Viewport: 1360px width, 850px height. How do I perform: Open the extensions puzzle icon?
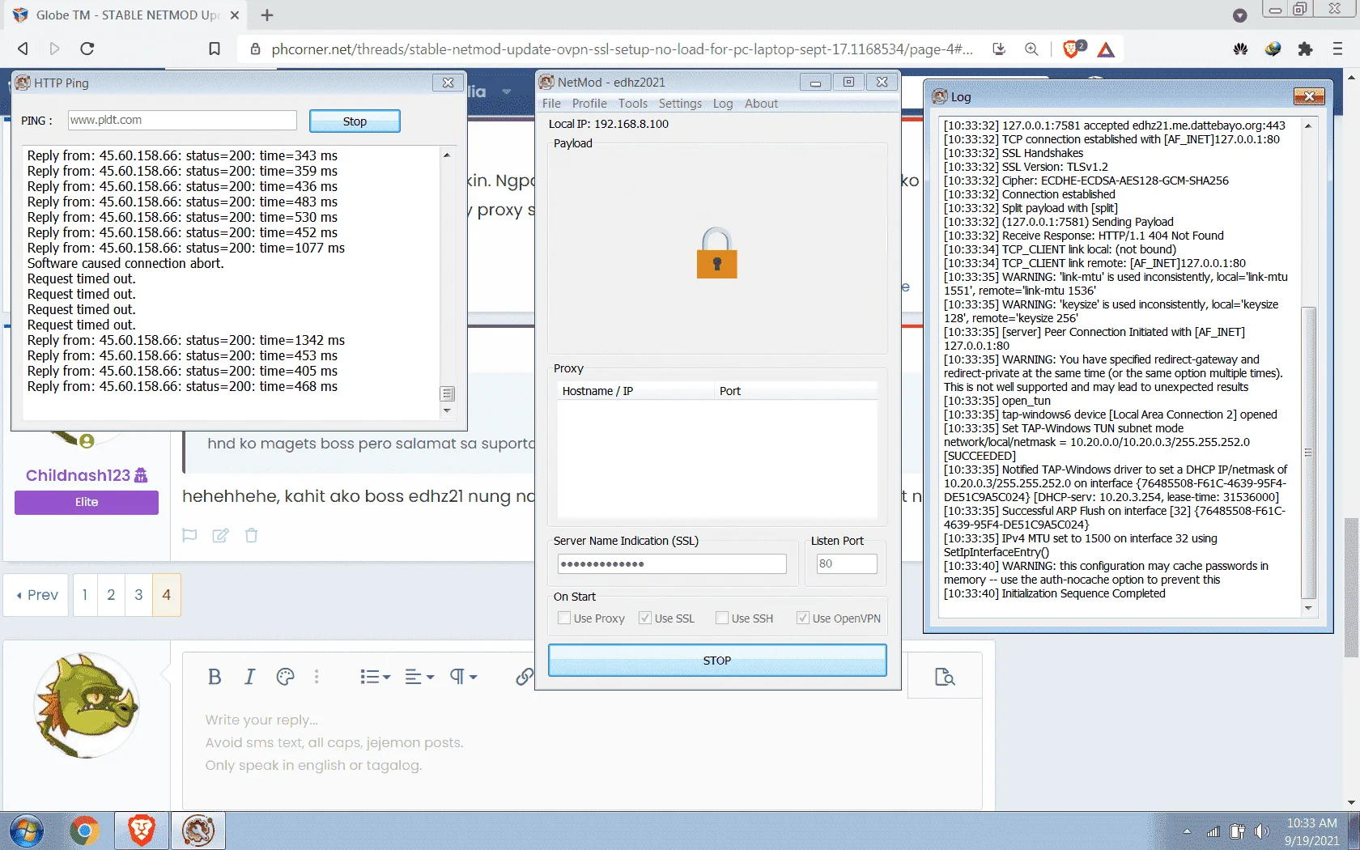(x=1305, y=49)
